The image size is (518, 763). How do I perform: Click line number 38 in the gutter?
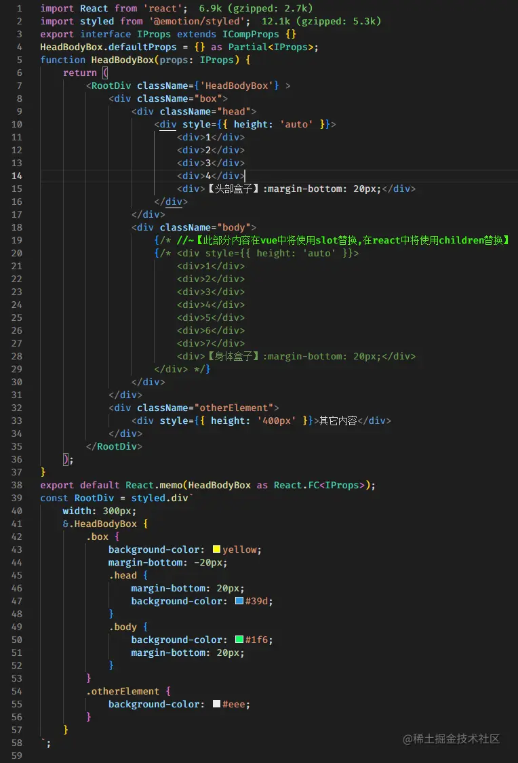pos(16,485)
